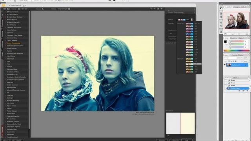Toggle favorite star for Cross Processing filter
The height and width of the screenshot is (141, 251).
coord(6,43)
